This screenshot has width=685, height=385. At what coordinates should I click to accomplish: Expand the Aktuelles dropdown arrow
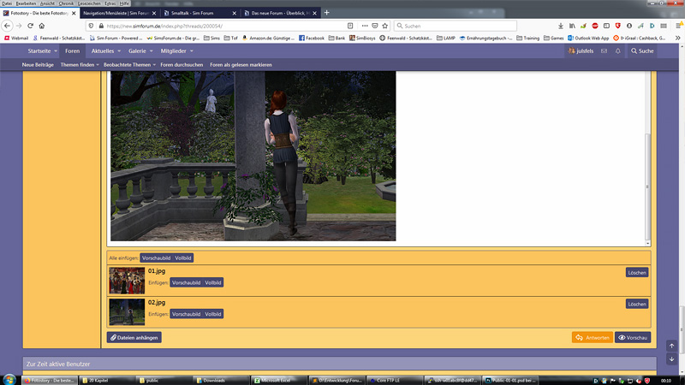tap(119, 51)
